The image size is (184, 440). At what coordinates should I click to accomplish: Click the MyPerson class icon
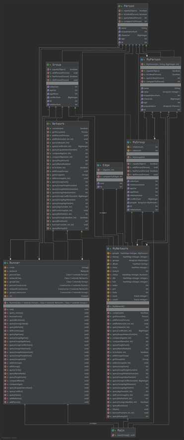(x=142, y=60)
